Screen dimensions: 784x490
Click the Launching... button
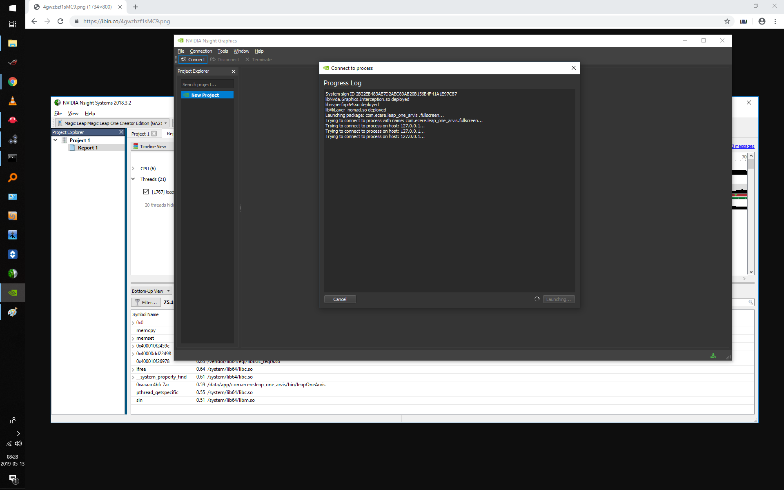coord(559,299)
